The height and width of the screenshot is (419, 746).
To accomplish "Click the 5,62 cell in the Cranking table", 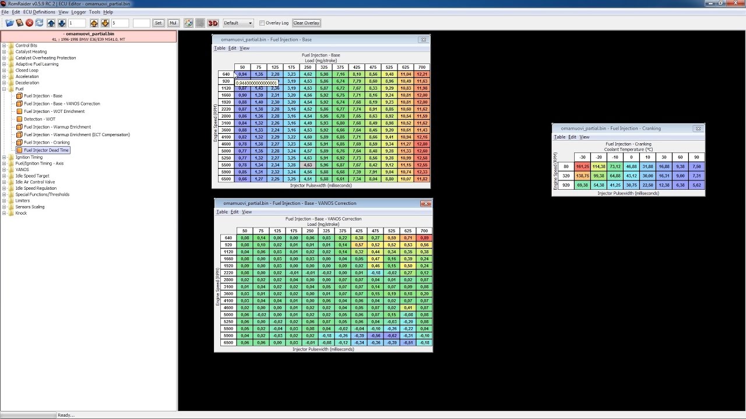I will coord(696,185).
